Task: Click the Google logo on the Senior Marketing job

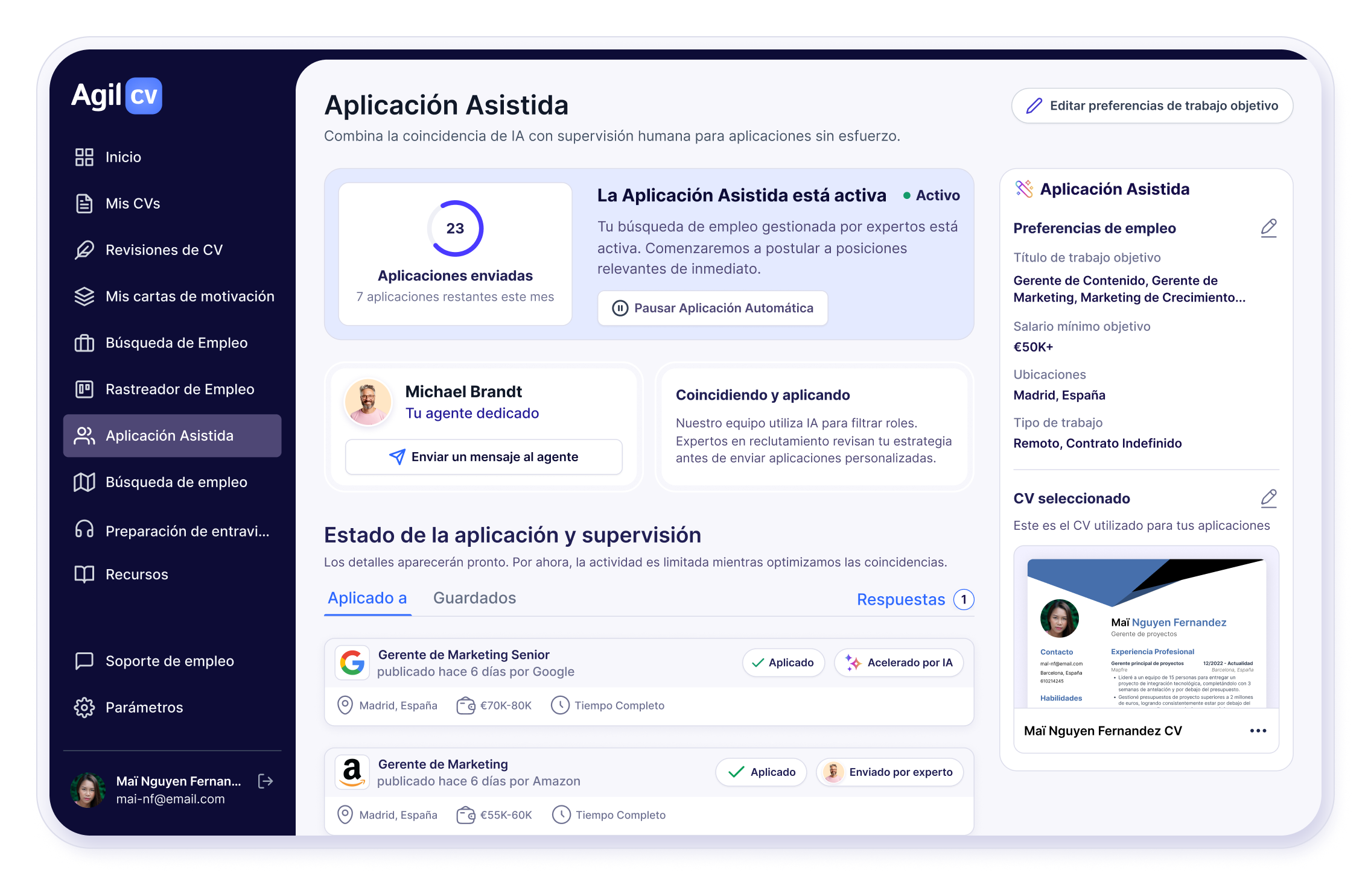Action: 352,663
